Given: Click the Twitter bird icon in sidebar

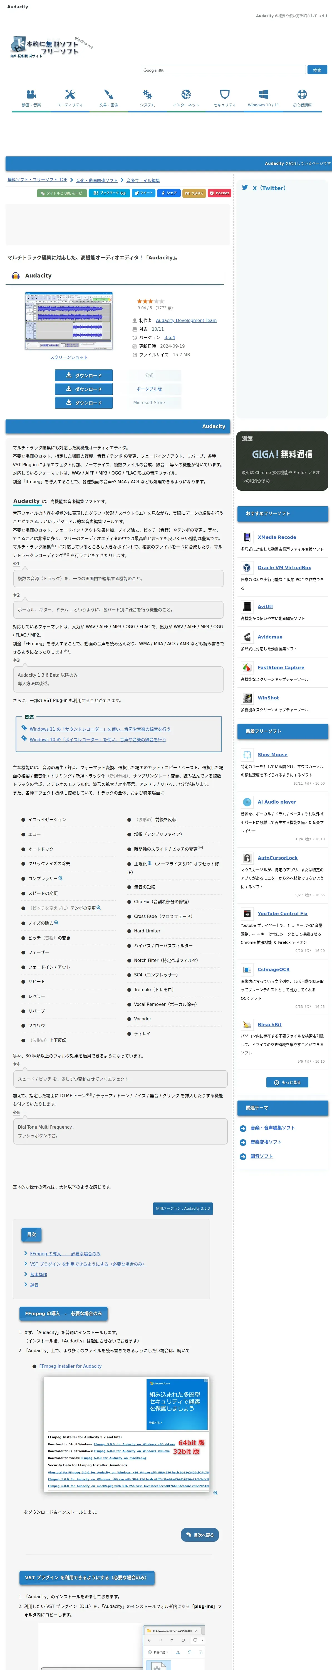Looking at the screenshot, I should click(x=245, y=187).
